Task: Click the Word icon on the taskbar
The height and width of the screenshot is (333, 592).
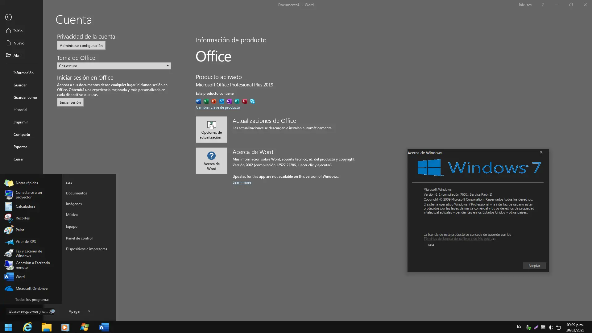Action: coord(104,327)
